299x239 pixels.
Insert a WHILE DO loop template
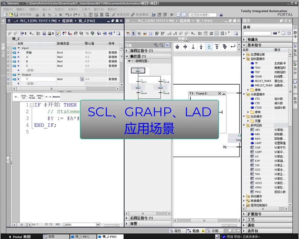tap(40, 97)
